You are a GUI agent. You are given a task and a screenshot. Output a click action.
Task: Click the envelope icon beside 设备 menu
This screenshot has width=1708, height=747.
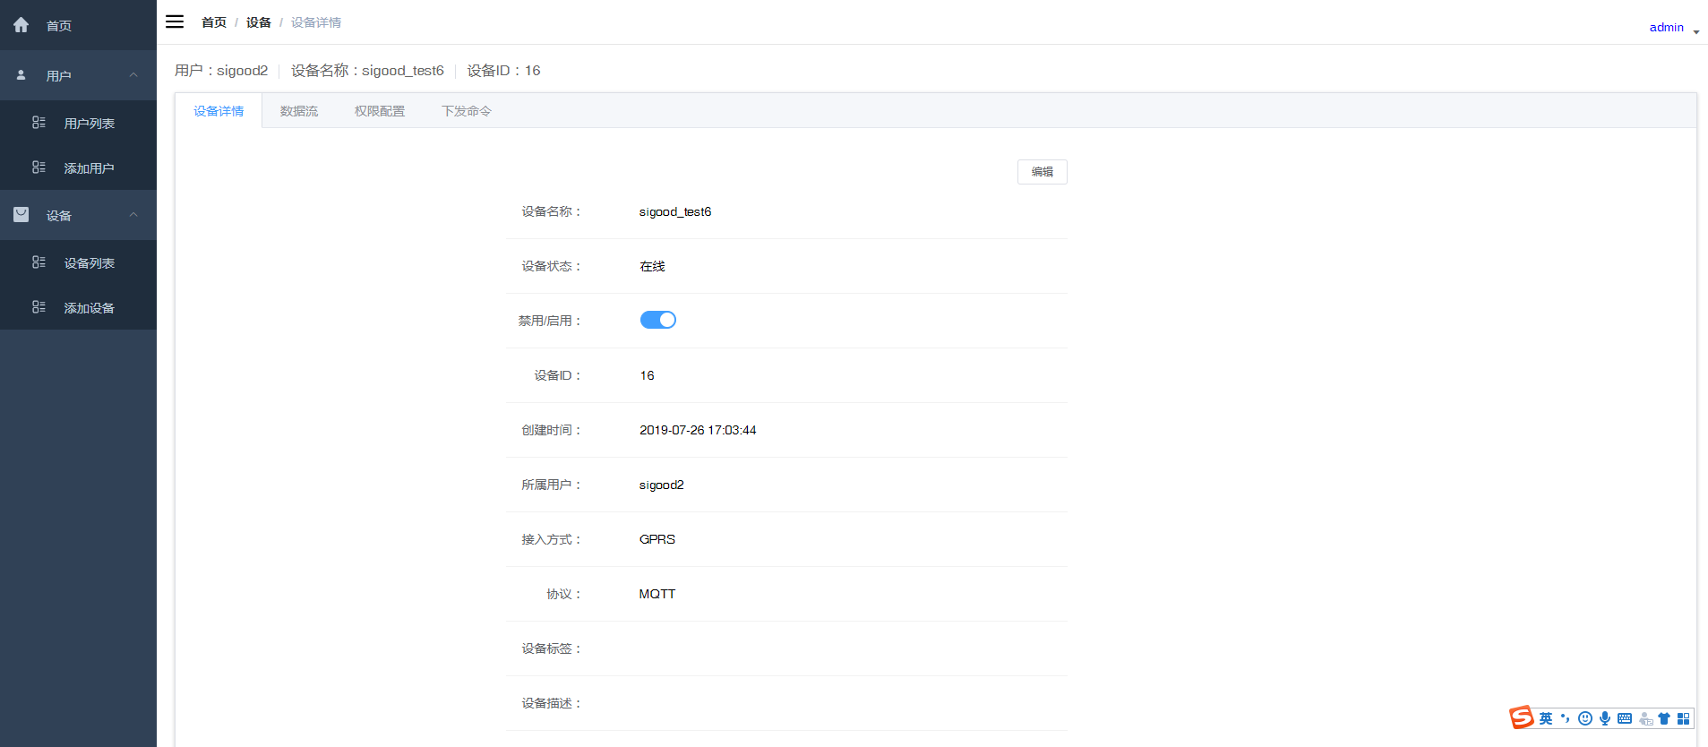point(21,215)
